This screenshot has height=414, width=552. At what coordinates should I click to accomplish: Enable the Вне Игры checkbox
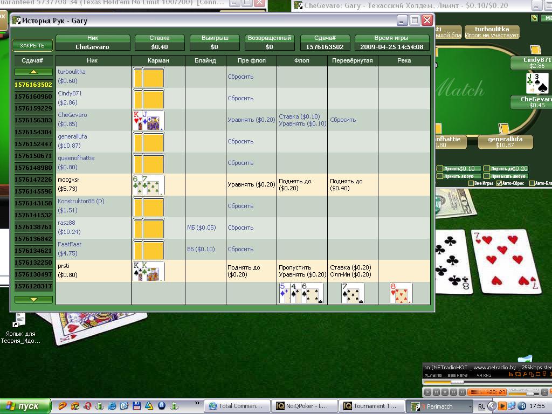click(471, 183)
